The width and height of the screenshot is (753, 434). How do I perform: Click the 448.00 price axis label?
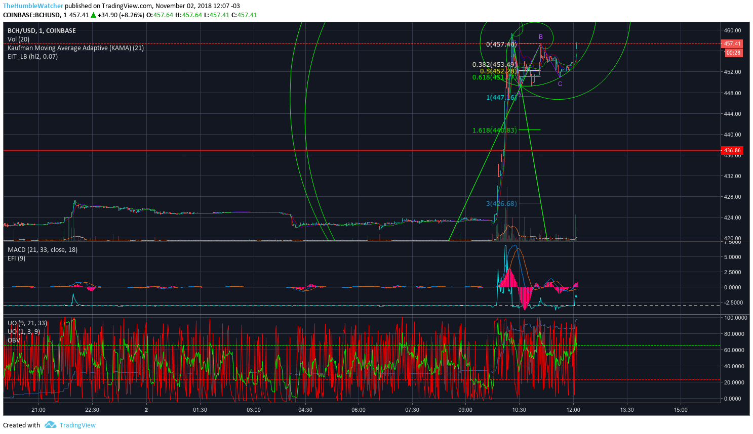click(732, 93)
